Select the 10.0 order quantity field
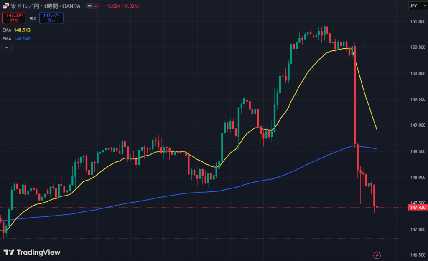This screenshot has height=261, width=428. tap(33, 18)
